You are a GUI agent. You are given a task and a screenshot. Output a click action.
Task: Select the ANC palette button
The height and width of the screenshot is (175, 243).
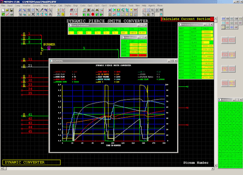tap(236, 27)
